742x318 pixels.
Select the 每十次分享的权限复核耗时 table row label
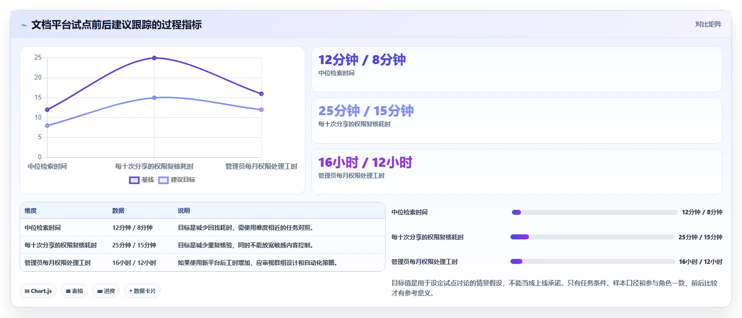click(x=61, y=245)
